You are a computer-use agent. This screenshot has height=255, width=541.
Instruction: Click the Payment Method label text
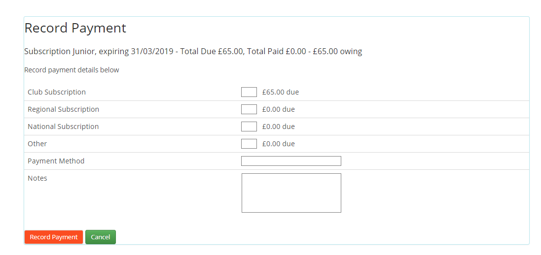pos(56,161)
